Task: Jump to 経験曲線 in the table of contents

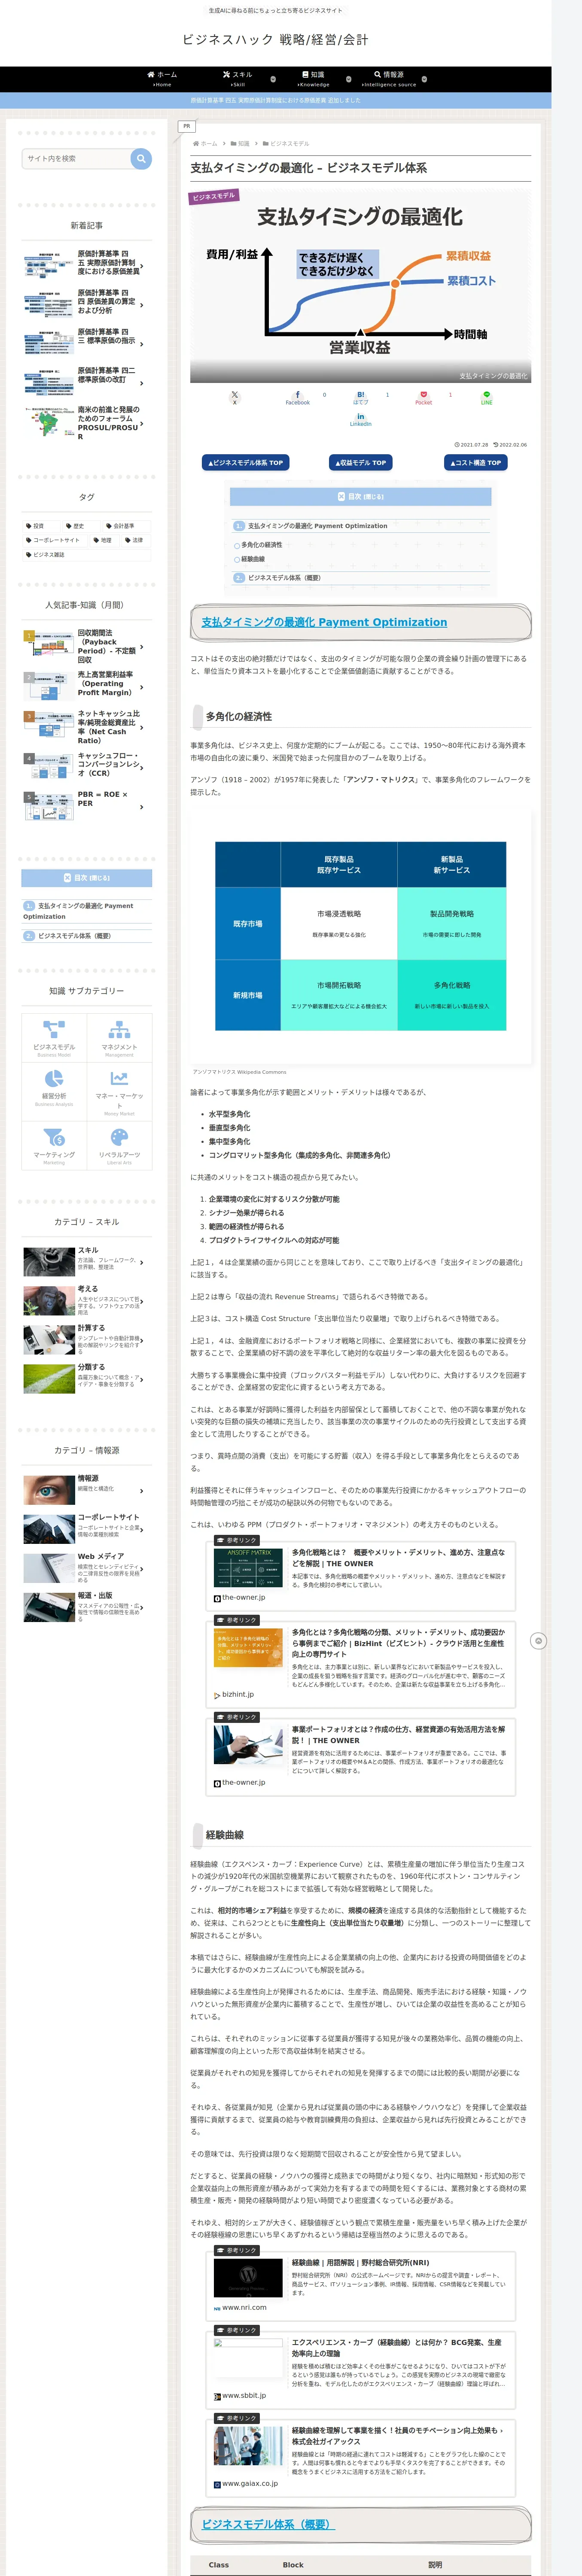Action: [x=253, y=559]
